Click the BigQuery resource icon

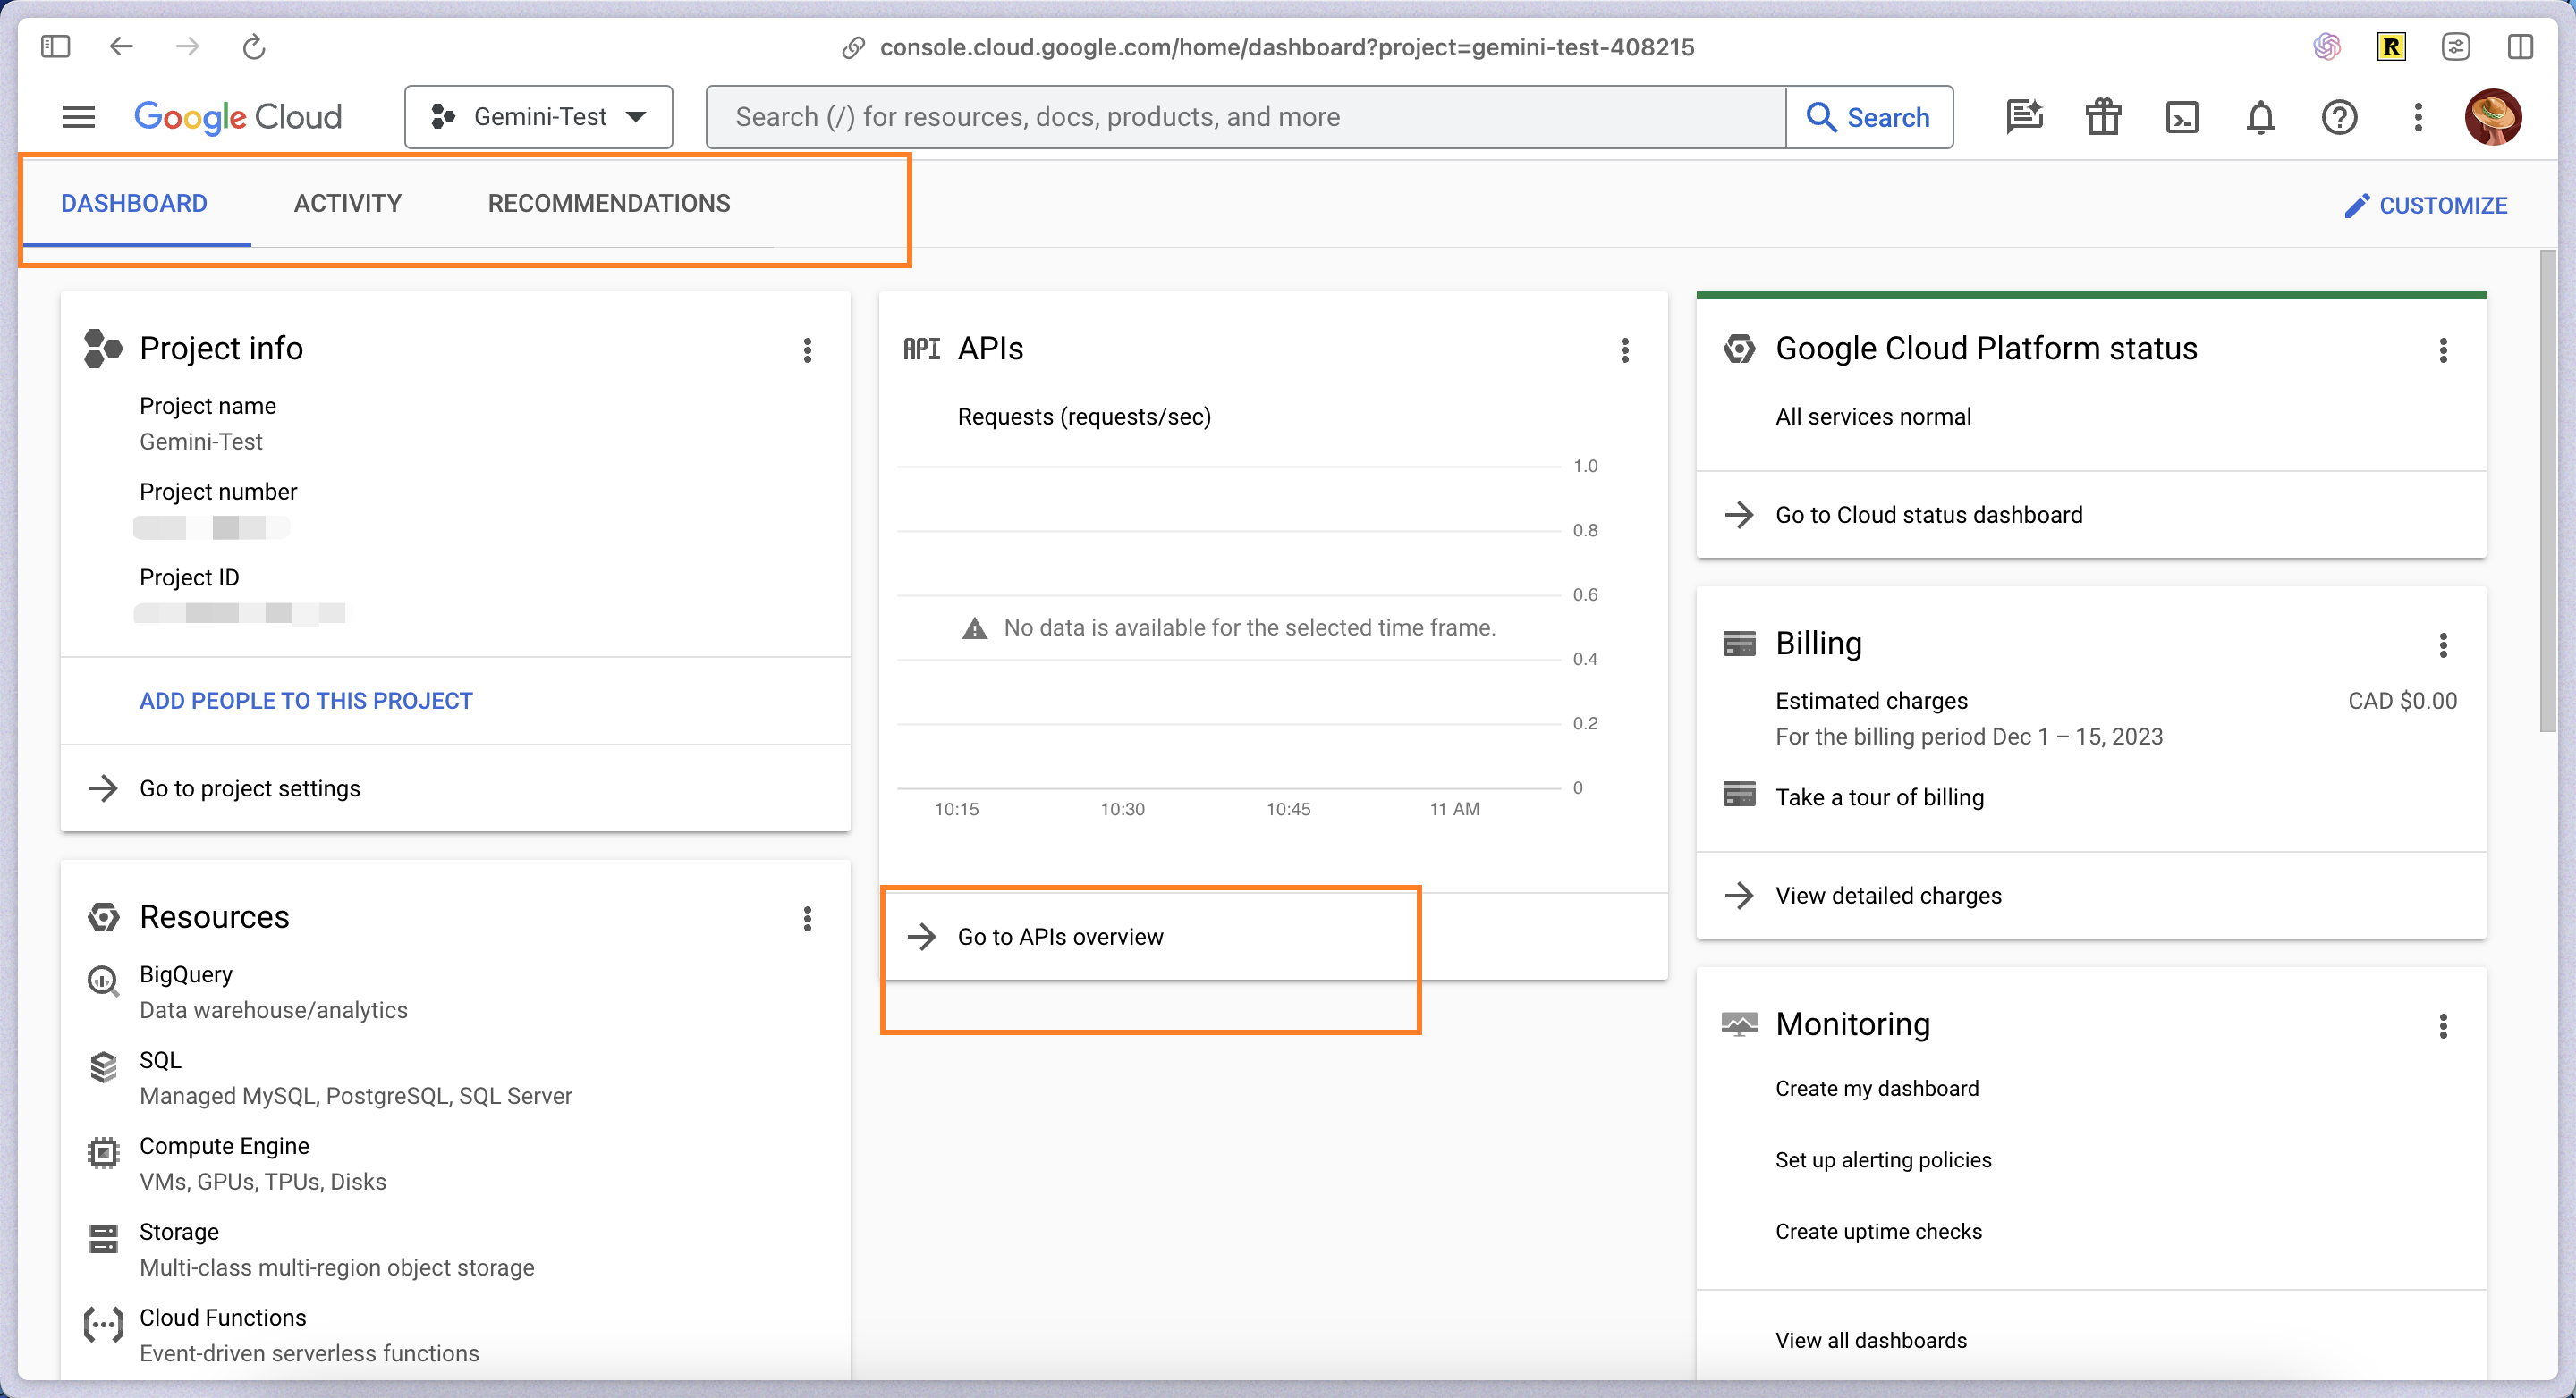pos(103,981)
